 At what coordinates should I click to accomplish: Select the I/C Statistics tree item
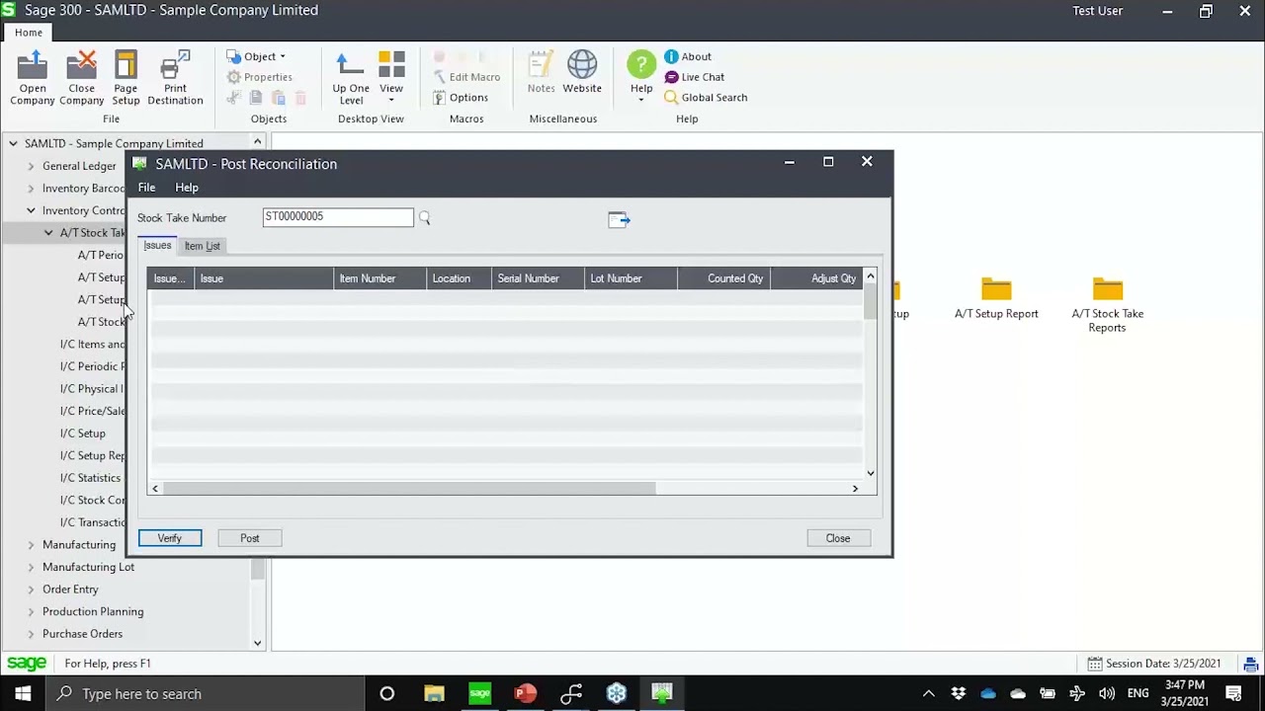[90, 478]
